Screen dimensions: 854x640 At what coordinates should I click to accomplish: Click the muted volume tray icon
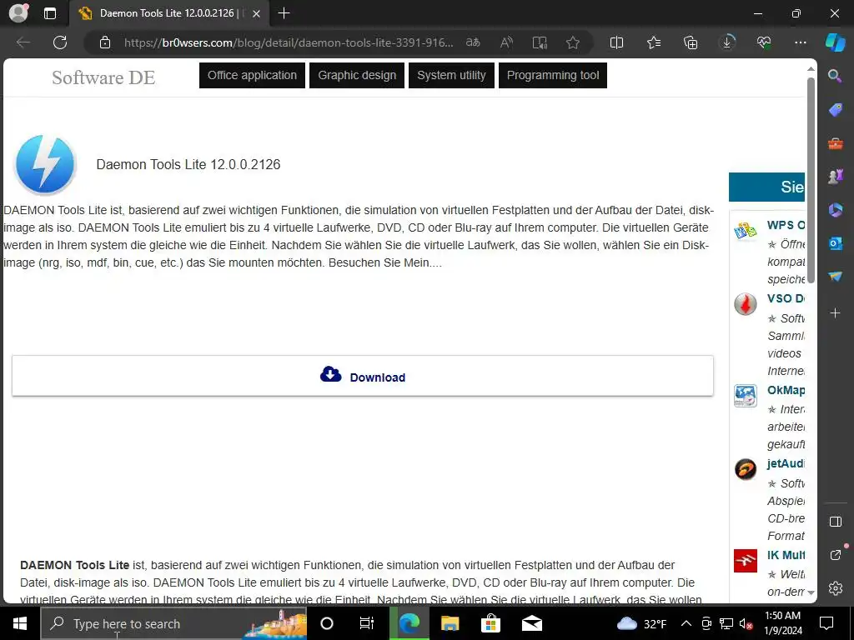(x=746, y=623)
